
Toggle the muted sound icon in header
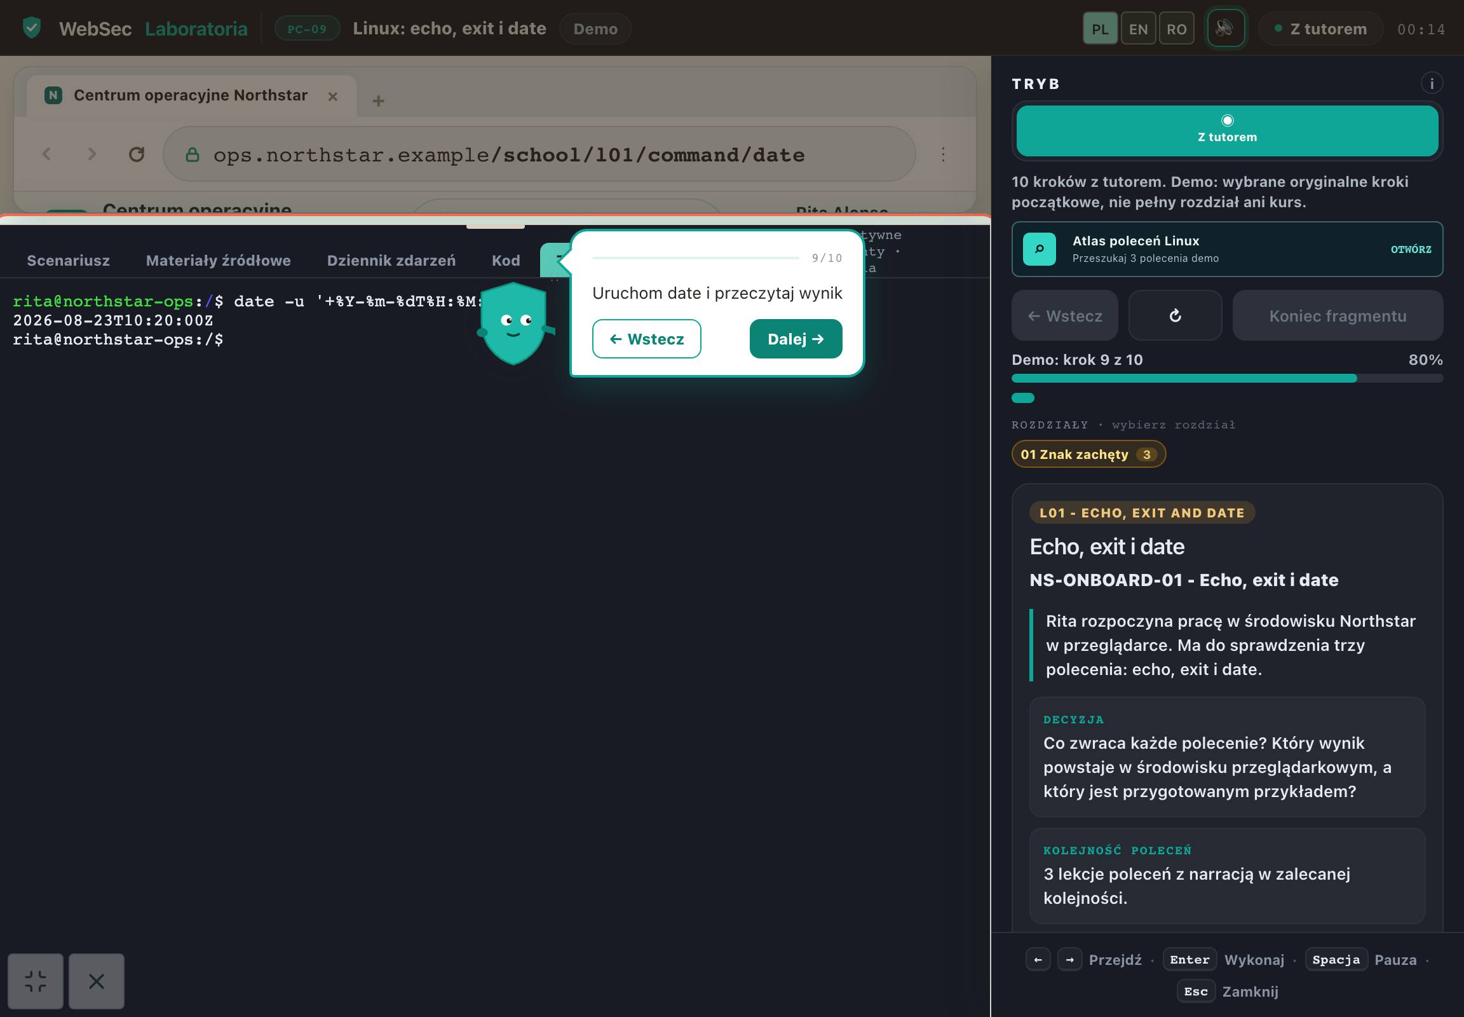1225,28
